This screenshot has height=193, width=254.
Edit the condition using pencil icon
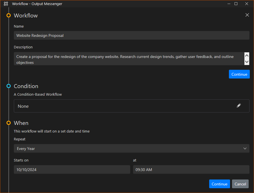(238, 106)
